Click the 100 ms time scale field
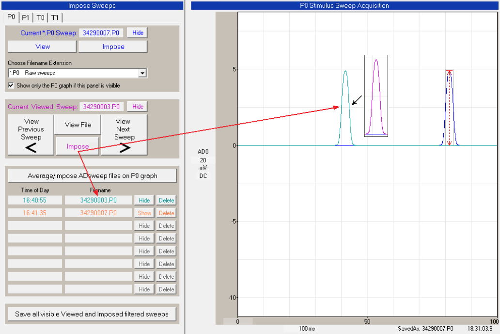The width and height of the screenshot is (500, 334). (x=306, y=329)
